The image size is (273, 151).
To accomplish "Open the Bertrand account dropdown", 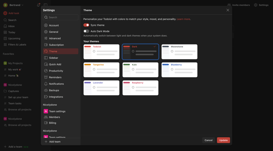I will [13, 5].
